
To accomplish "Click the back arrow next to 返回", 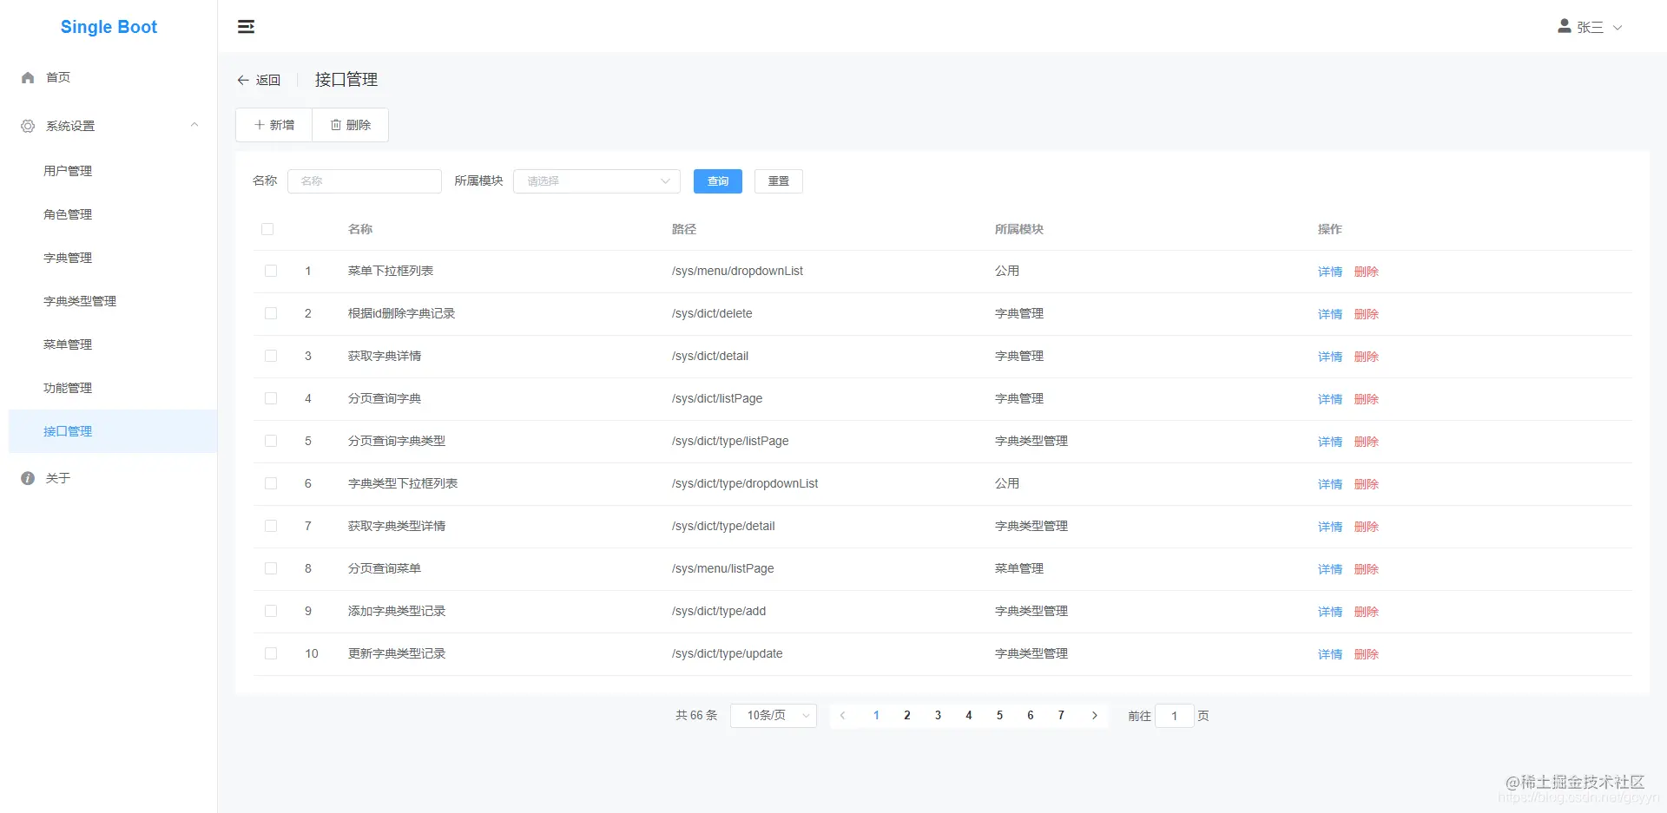I will click(x=243, y=80).
